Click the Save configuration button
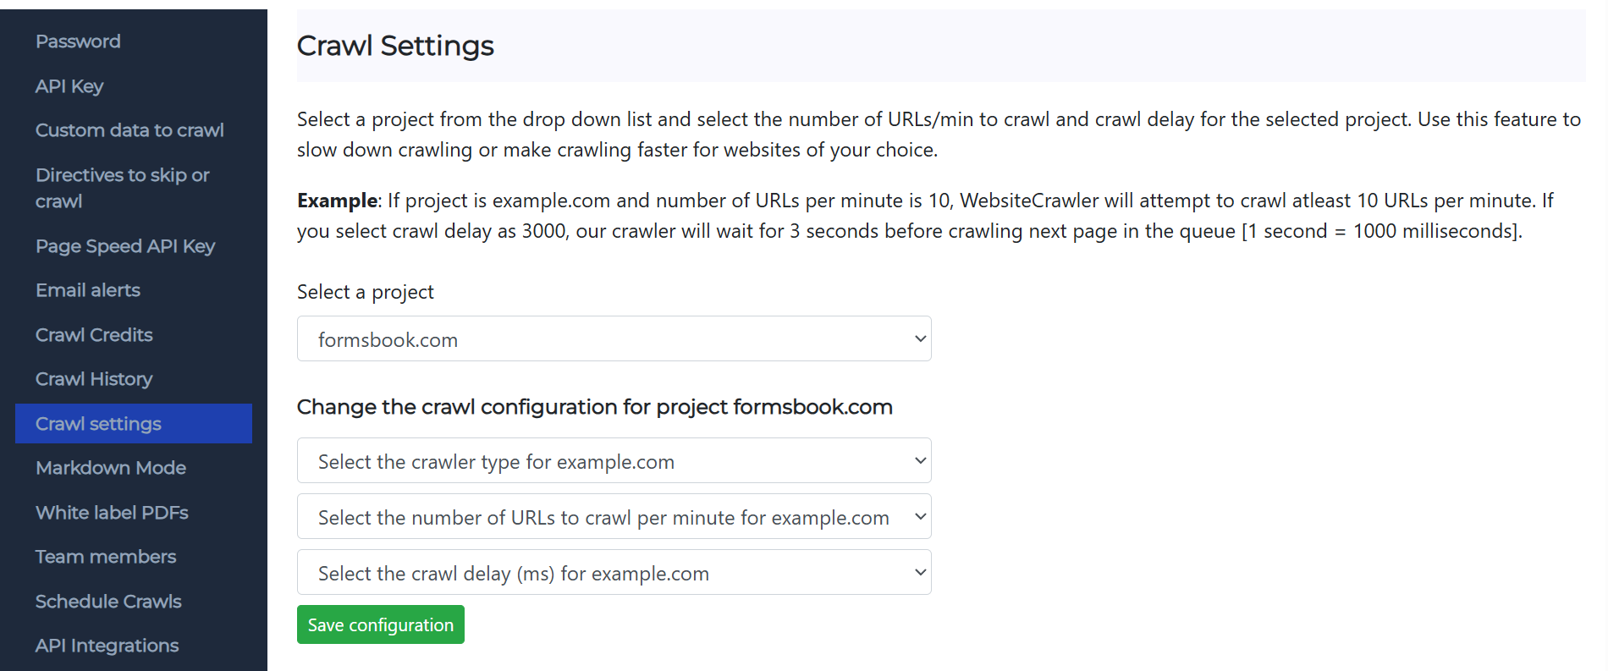This screenshot has height=671, width=1608. coord(380,624)
